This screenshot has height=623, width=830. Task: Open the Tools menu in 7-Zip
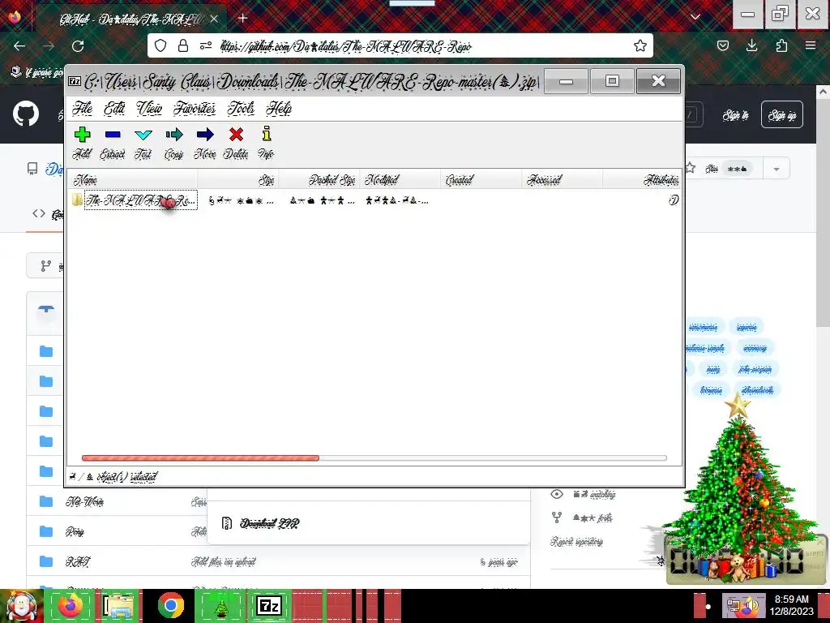tap(241, 108)
